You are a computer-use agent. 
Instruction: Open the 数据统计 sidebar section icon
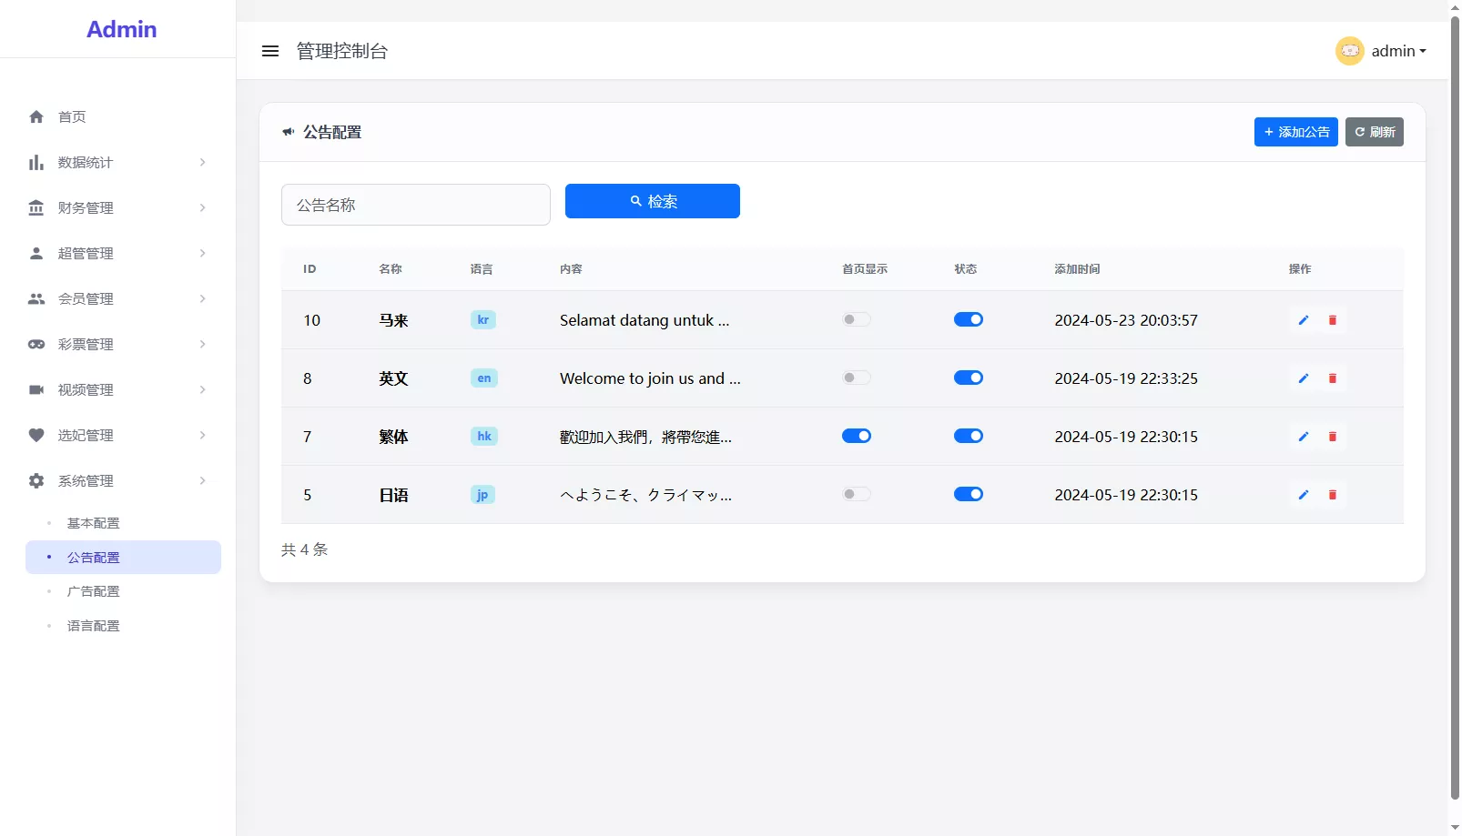[36, 162]
